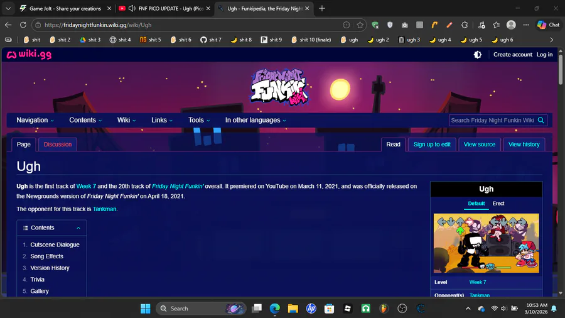
Task: Mute the FNF PICO UPDATE tab audio
Action: pos(132,8)
